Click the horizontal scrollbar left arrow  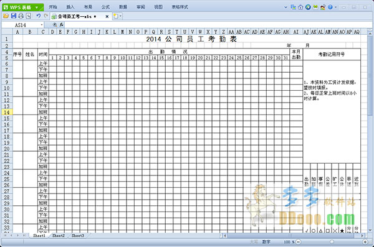[x=224, y=236]
